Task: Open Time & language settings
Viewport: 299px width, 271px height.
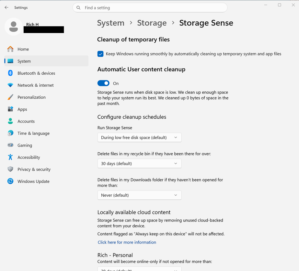Action: coord(46,133)
